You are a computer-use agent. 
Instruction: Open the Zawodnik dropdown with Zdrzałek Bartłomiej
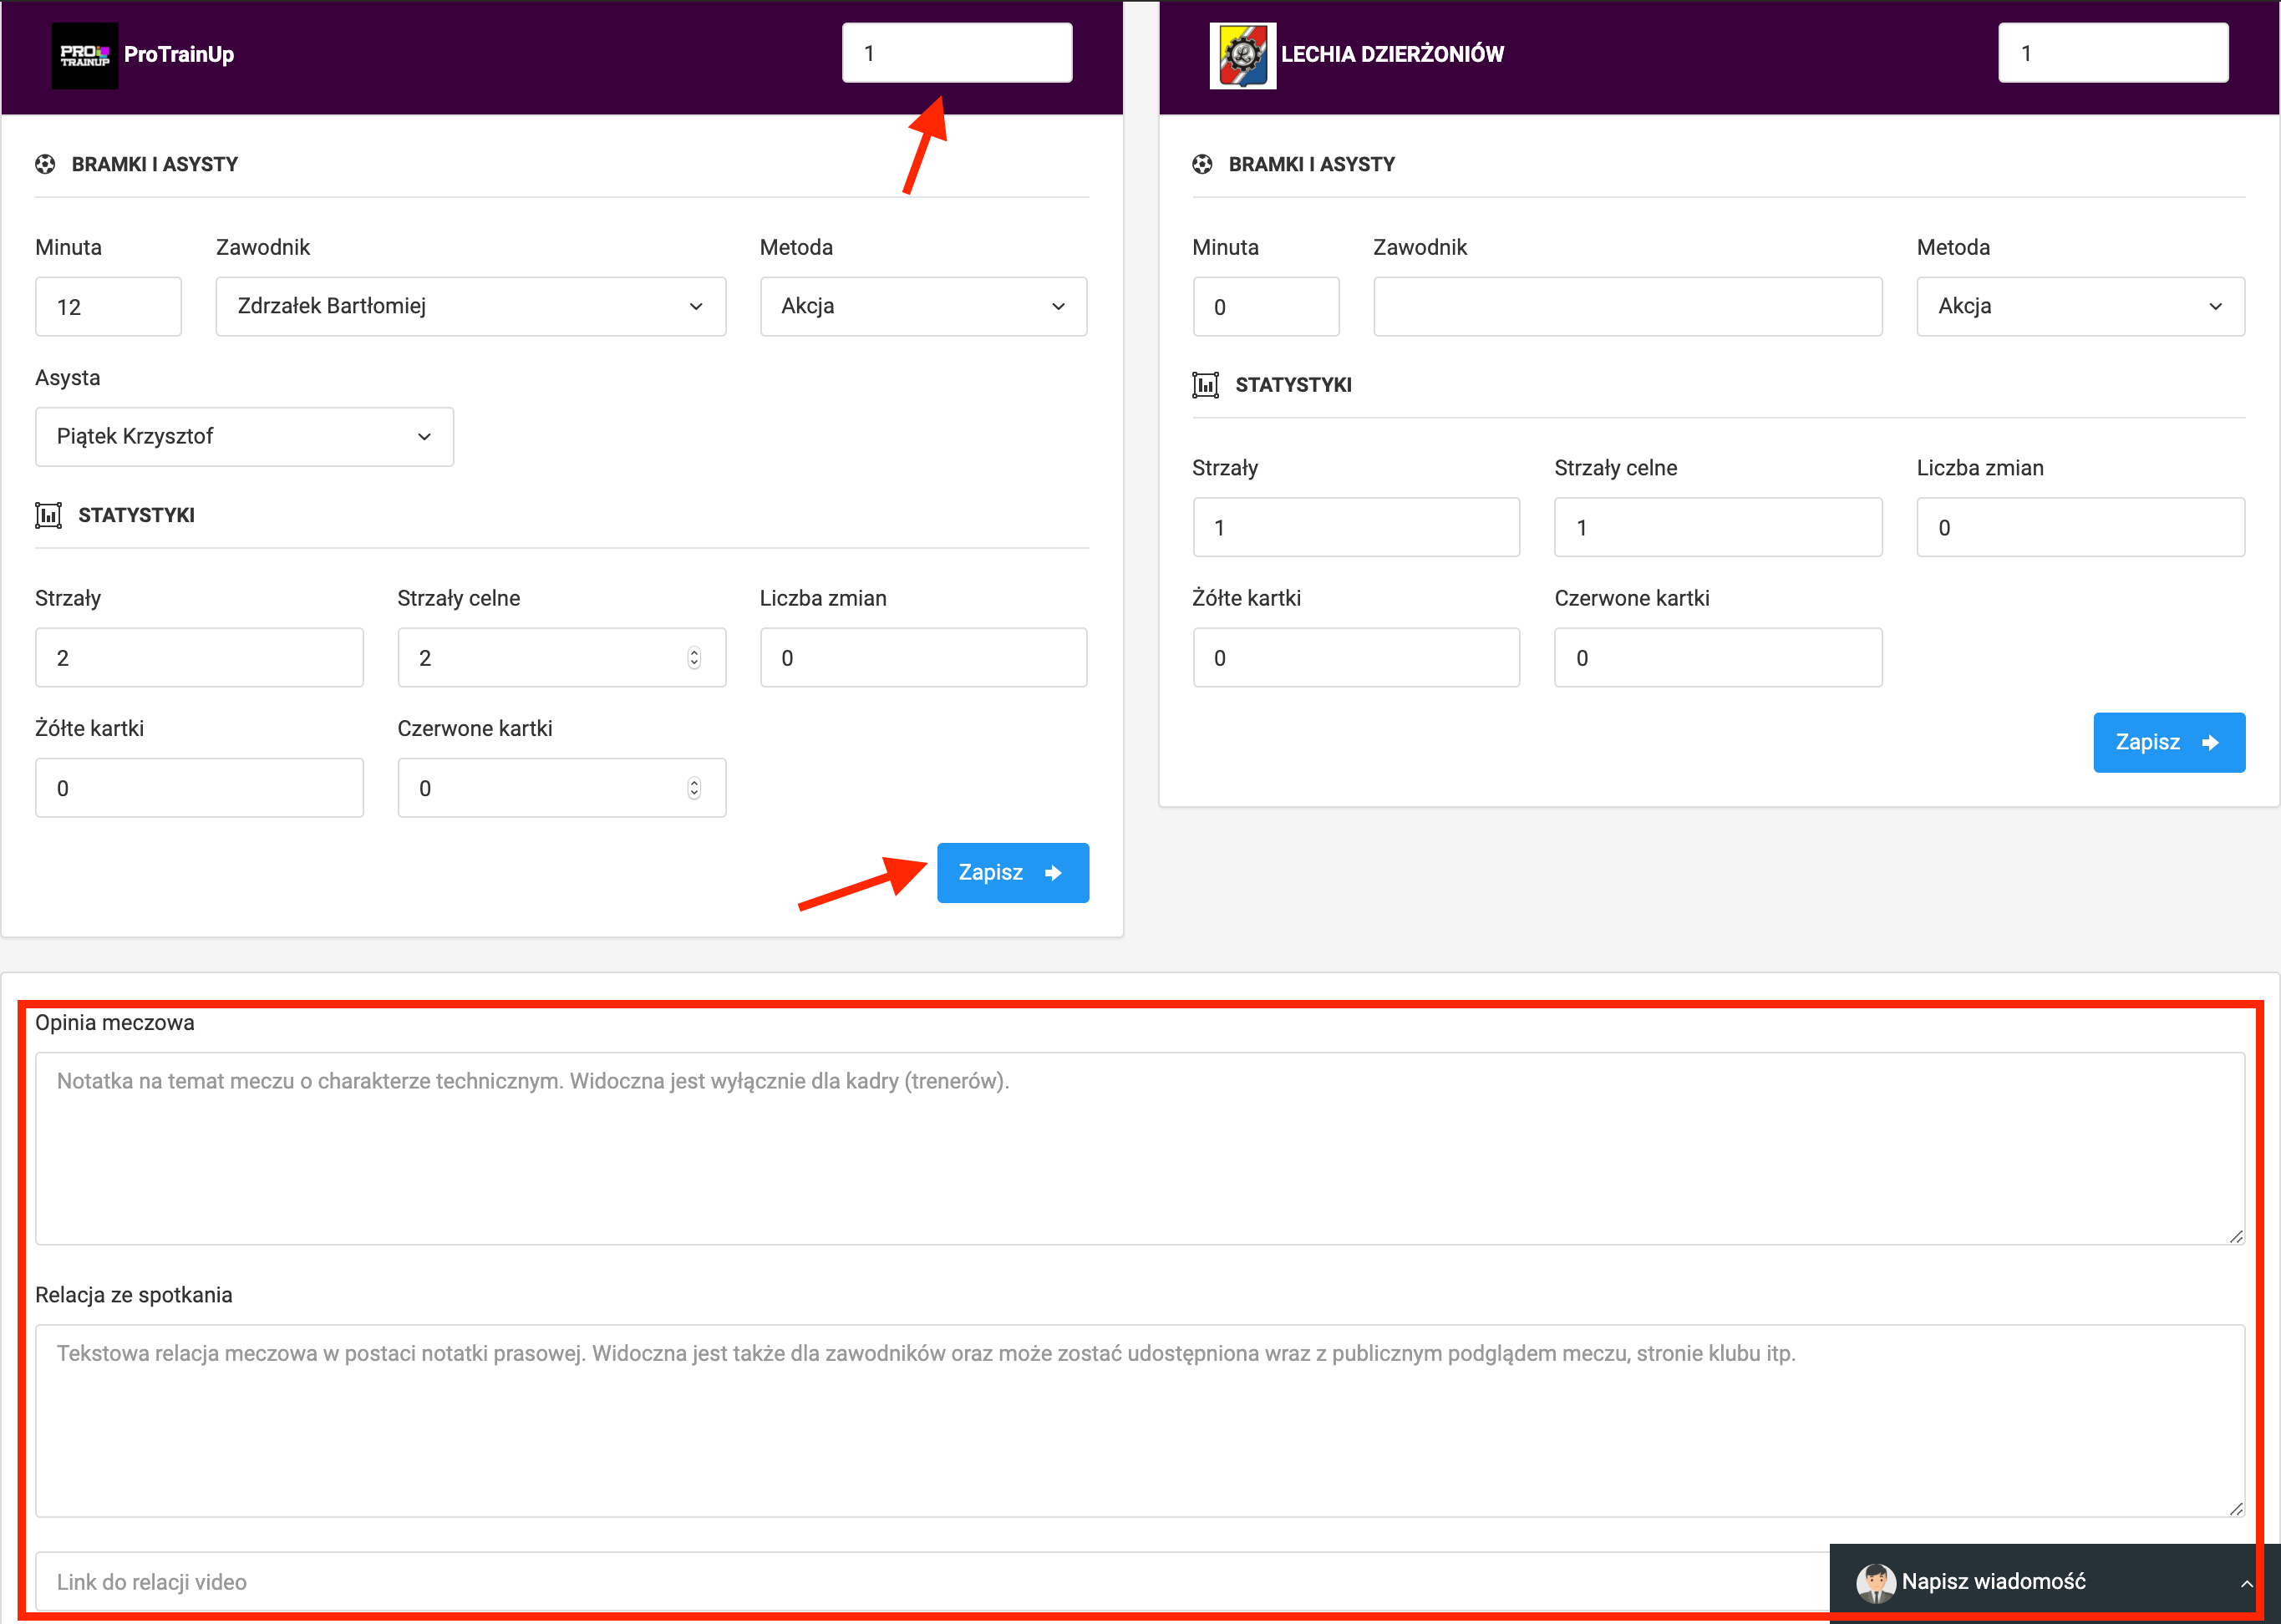coord(470,306)
